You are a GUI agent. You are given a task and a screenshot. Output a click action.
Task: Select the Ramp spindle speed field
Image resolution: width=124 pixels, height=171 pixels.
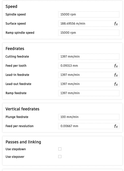coord(89,33)
